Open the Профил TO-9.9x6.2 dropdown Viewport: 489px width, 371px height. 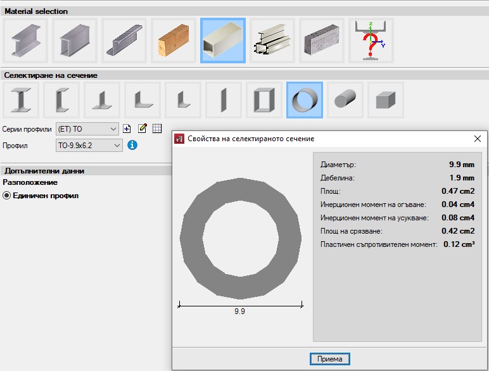(89, 146)
